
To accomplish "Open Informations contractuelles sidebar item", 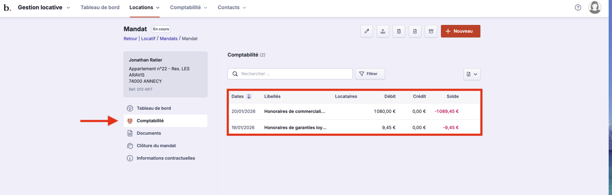I will [x=166, y=158].
